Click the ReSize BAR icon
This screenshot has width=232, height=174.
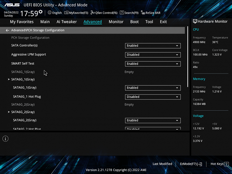143,12
